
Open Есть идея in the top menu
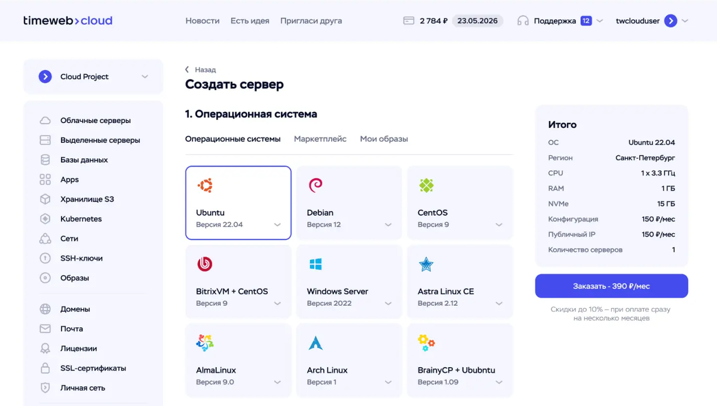[250, 21]
